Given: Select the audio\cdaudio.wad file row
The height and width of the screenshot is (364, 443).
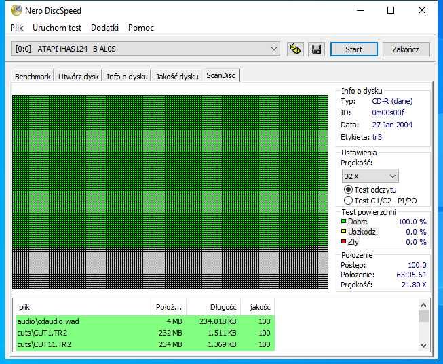Looking at the screenshot, I should tap(145, 321).
